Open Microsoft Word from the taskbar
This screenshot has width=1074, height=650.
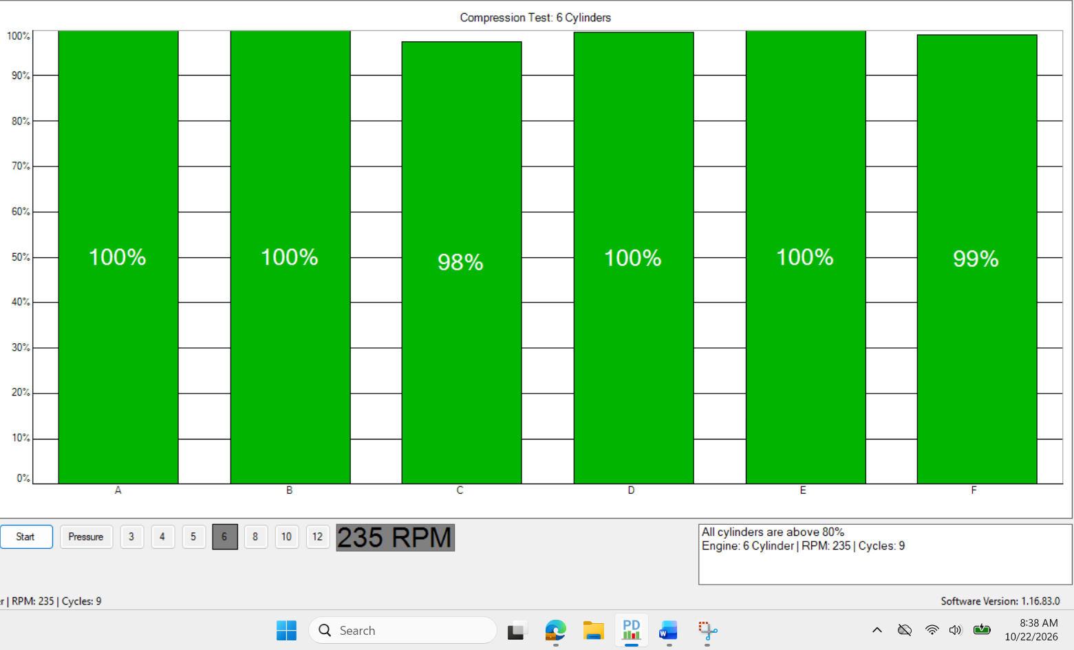pyautogui.click(x=668, y=630)
